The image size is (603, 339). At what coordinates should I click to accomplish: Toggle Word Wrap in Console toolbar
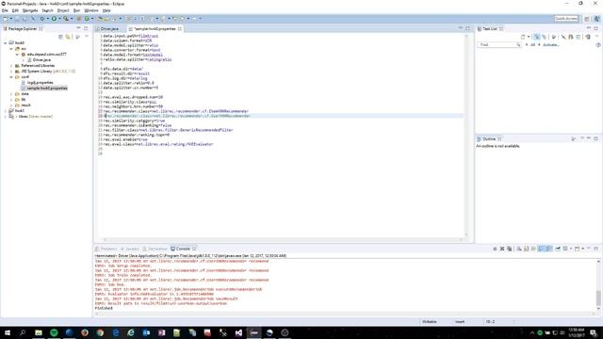[x=533, y=249]
